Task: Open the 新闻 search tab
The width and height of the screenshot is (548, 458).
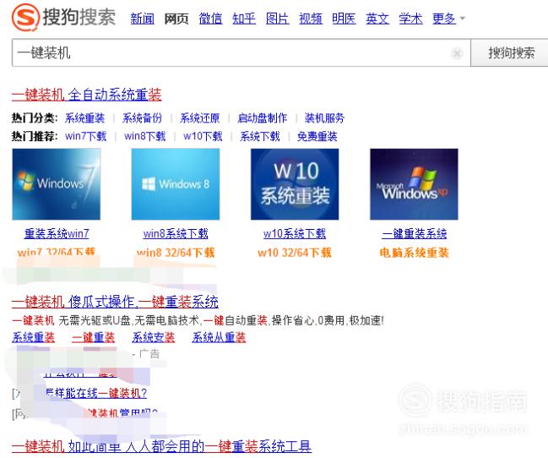Action: pyautogui.click(x=142, y=19)
